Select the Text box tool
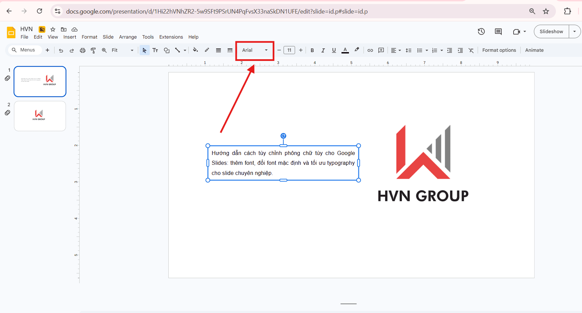This screenshot has height=313, width=582. [155, 50]
